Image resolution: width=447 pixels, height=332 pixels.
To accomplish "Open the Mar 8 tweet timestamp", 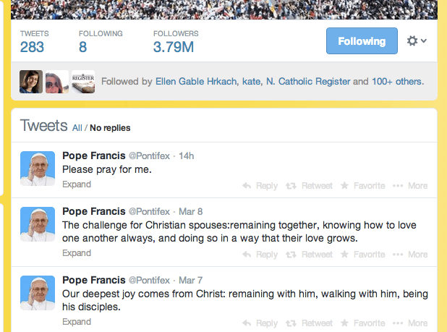I will click(x=190, y=211).
